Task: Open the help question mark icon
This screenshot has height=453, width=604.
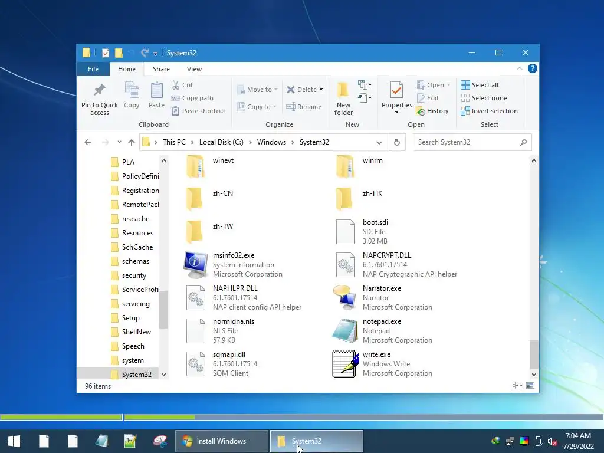Action: [x=533, y=68]
